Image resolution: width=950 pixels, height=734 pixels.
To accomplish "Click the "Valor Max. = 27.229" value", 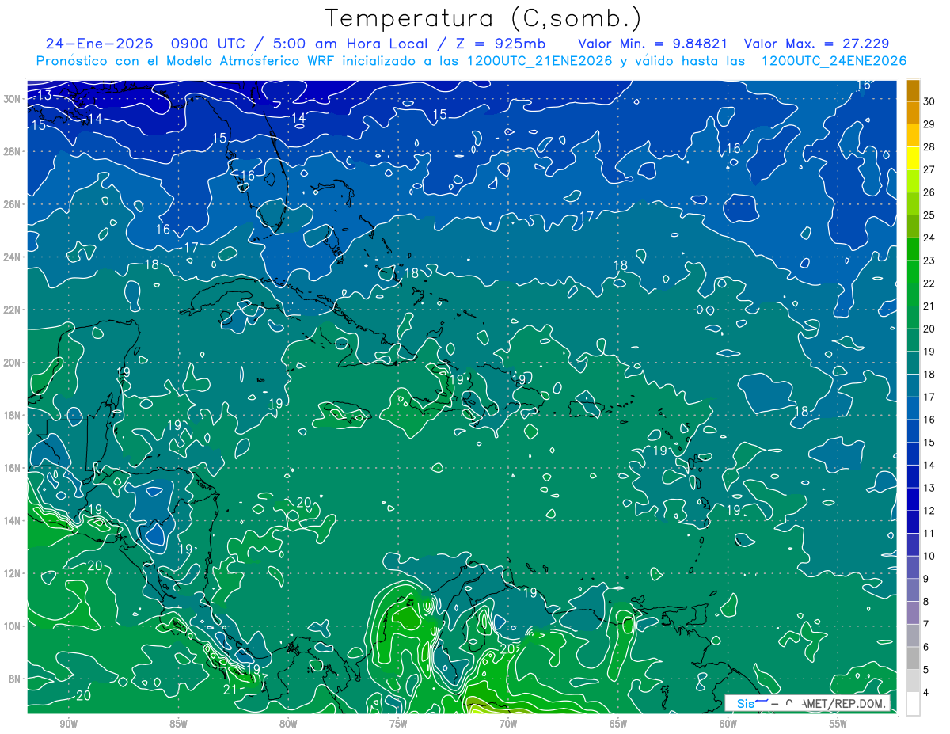I will pos(818,44).
